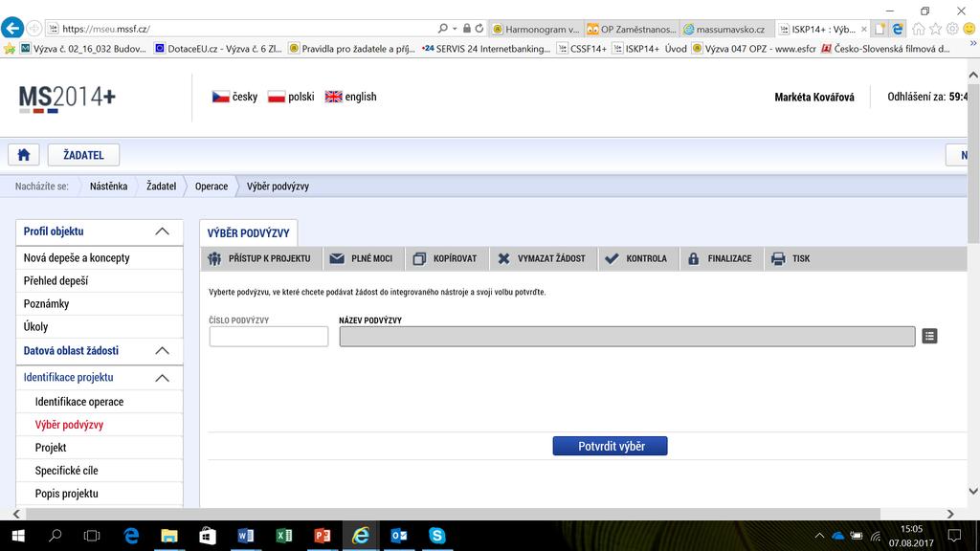The width and height of the screenshot is (980, 551).
Task: Open the address bar dropdown arrow
Action: point(455,29)
